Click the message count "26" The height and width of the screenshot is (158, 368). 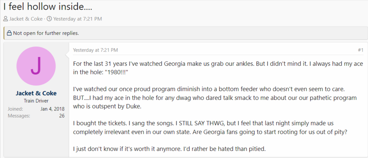61,115
